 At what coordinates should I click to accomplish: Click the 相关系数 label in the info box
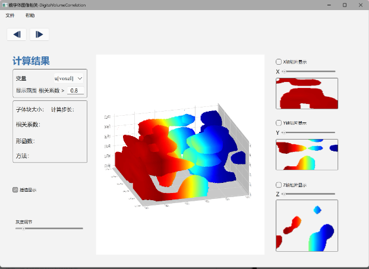click(x=28, y=125)
